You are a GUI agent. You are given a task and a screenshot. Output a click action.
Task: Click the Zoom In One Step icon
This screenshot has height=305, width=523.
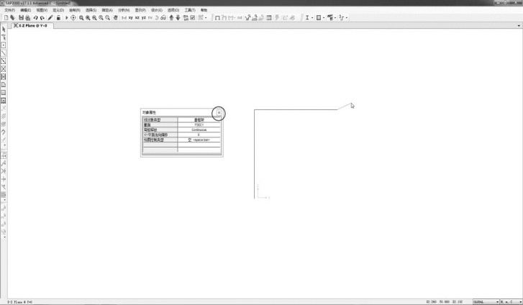(101, 18)
